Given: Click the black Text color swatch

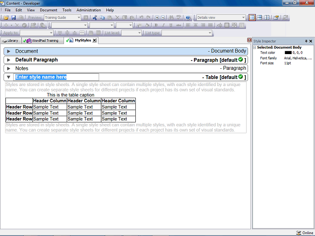Looking at the screenshot, I should click(288, 53).
